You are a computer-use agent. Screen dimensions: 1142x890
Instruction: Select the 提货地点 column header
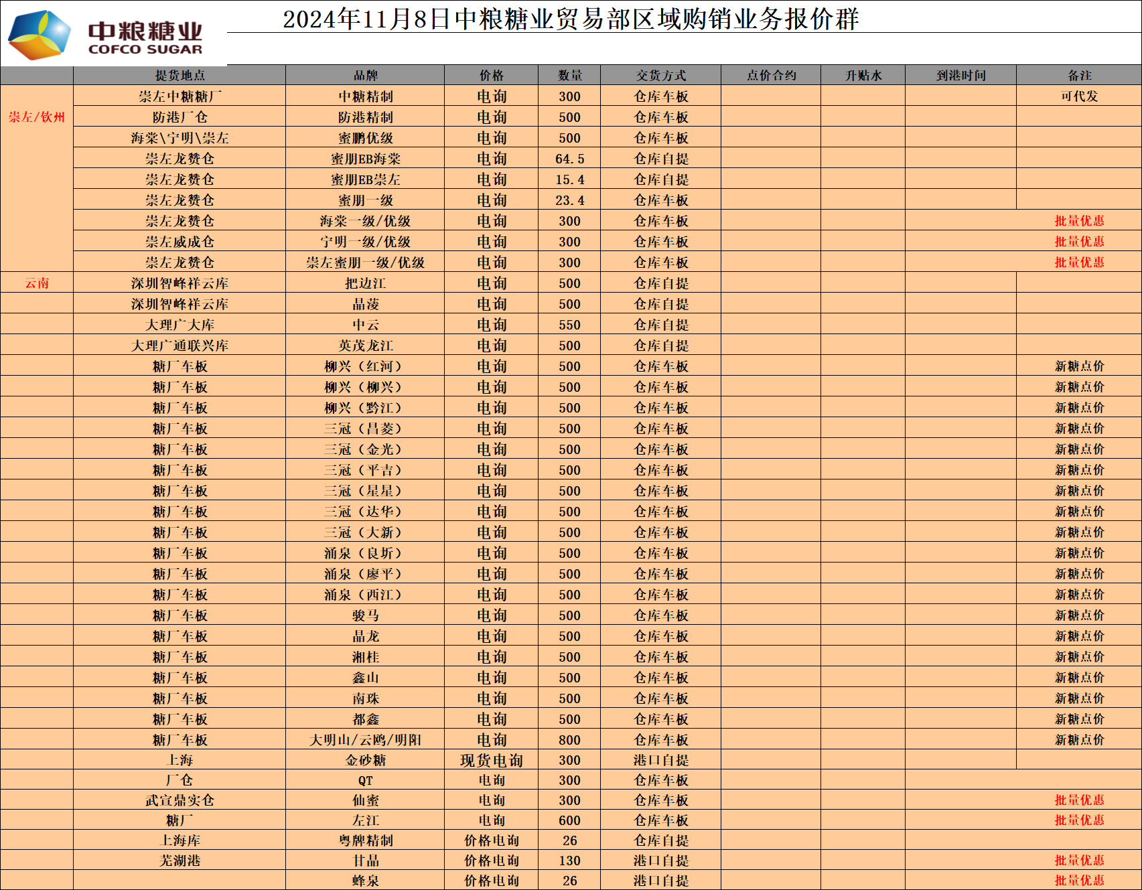180,76
